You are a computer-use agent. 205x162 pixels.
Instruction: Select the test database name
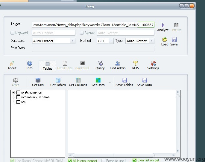pyautogui.click(x=24, y=102)
